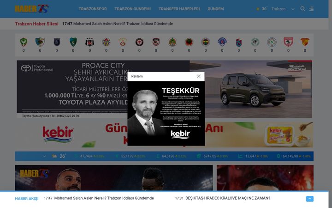The image size is (332, 208).
Task: Select the Trabzonspor team logo
Action: click(239, 42)
